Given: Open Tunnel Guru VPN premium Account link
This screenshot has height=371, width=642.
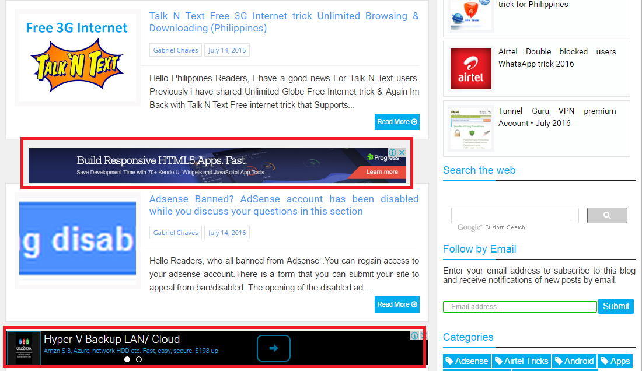Looking at the screenshot, I should point(557,117).
